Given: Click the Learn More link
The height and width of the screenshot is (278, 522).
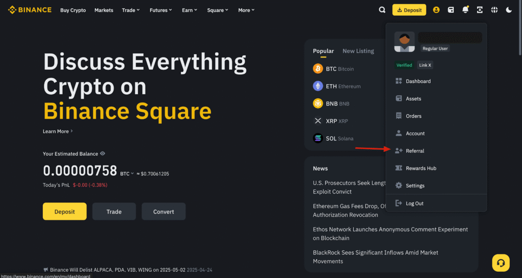Looking at the screenshot, I should 58,131.
